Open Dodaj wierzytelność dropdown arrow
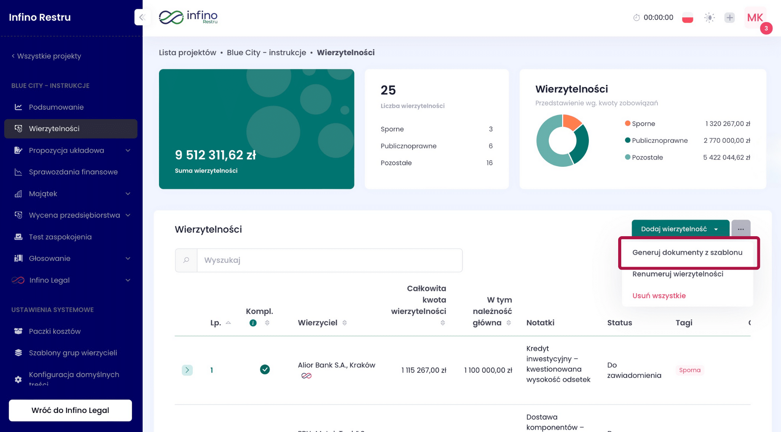The width and height of the screenshot is (781, 432). [x=716, y=229]
